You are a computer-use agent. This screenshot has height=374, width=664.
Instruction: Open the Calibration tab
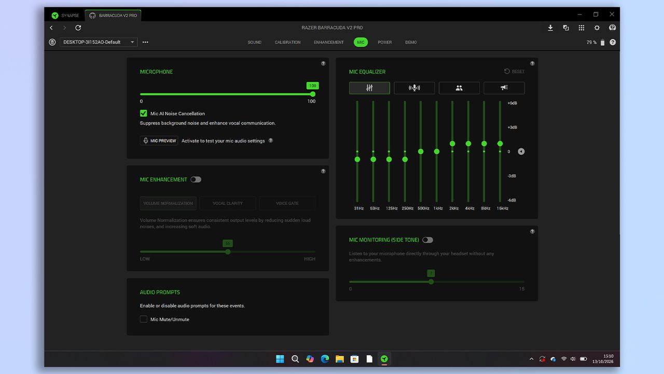[287, 43]
